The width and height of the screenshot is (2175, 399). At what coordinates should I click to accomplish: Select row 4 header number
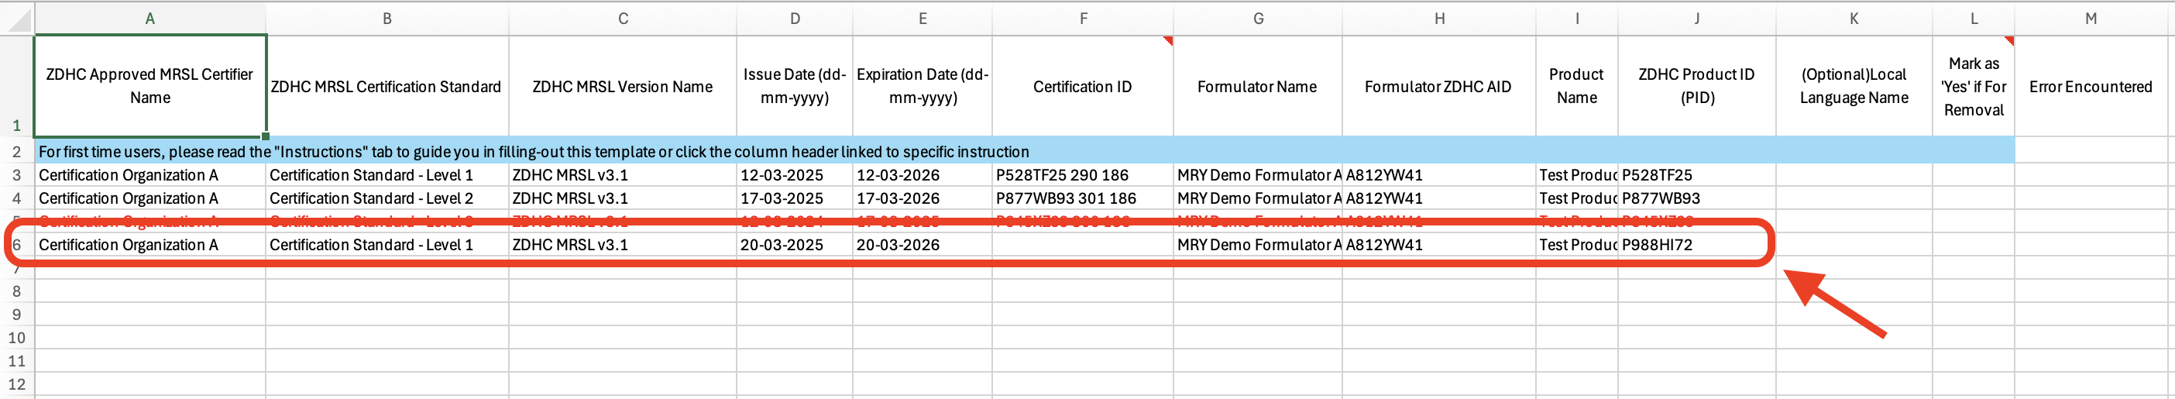click(17, 198)
